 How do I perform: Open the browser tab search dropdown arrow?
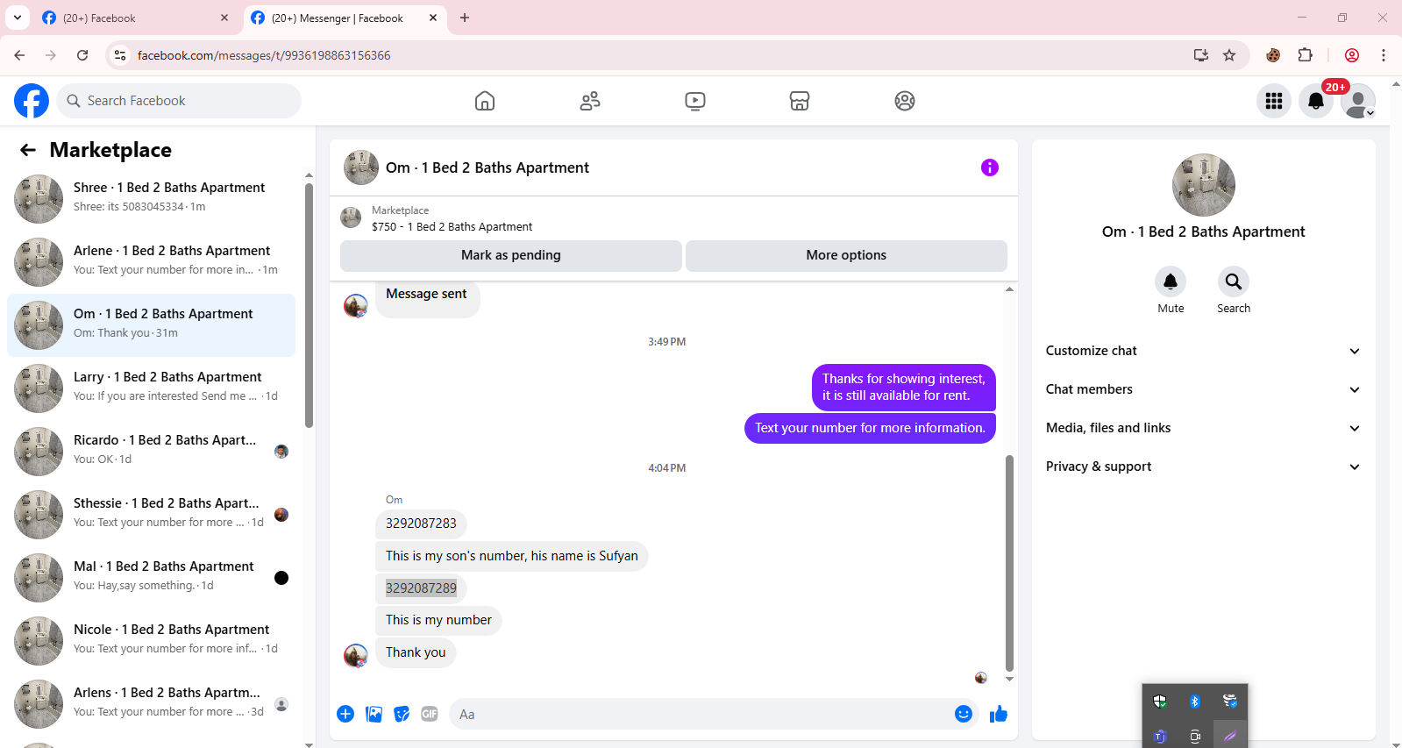point(18,18)
